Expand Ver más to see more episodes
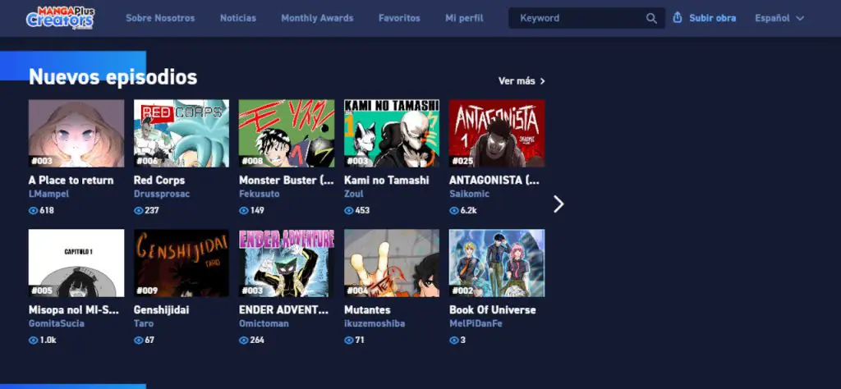Image resolution: width=841 pixels, height=389 pixels. click(x=522, y=80)
